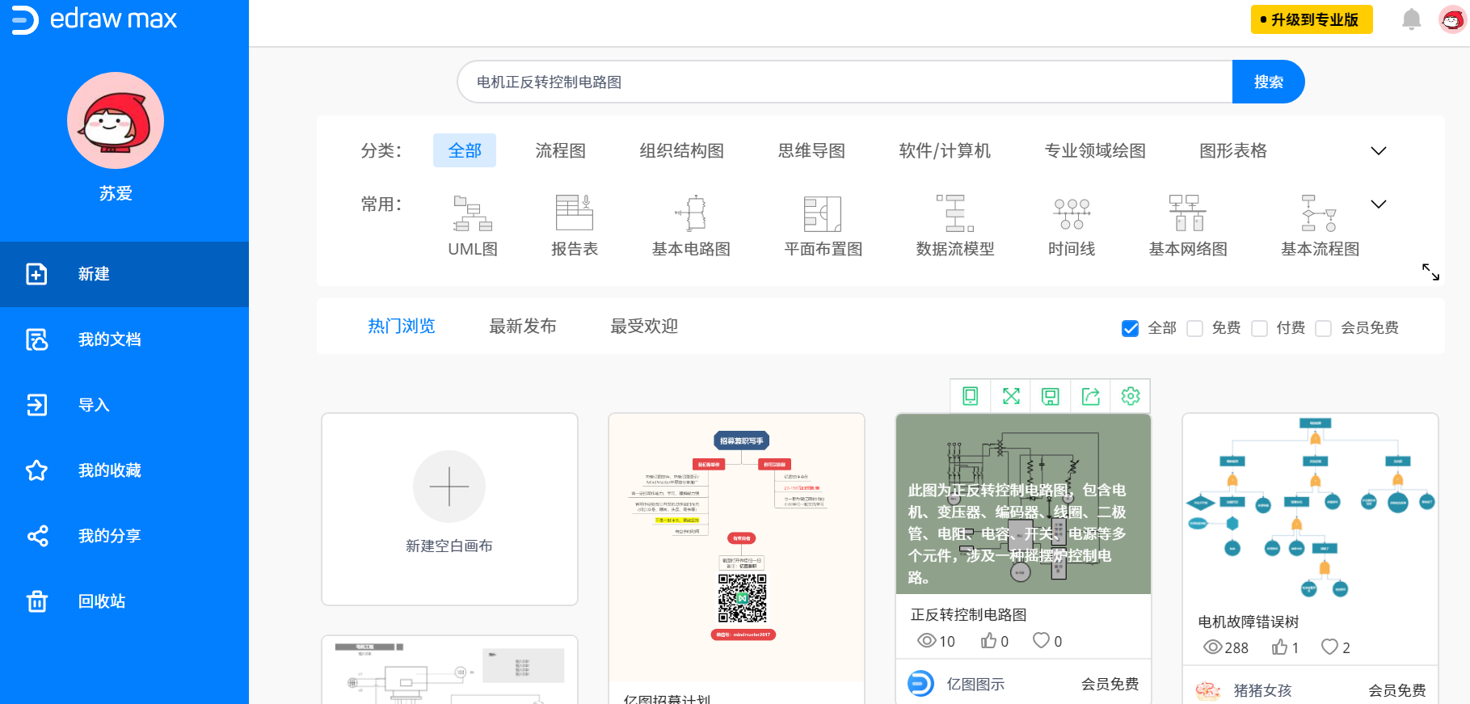Click the 升级到专业版 upgrade button

1312,19
